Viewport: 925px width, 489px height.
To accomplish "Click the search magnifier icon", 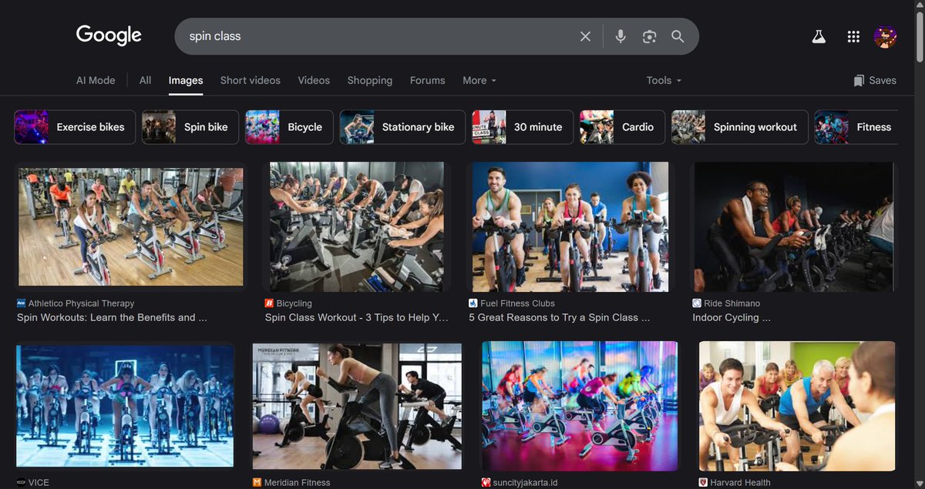I will (678, 35).
